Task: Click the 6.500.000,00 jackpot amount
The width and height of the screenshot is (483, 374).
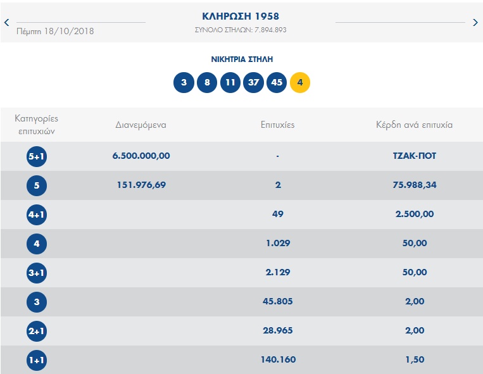Action: (141, 156)
